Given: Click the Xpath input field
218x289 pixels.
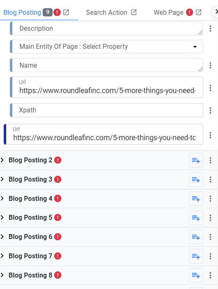Looking at the screenshot, I should [x=106, y=110].
